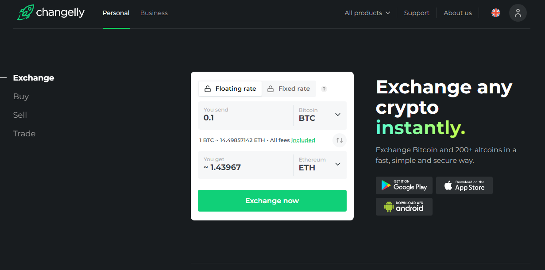Select Sell in the left menu
This screenshot has height=270, width=545.
(x=20, y=115)
